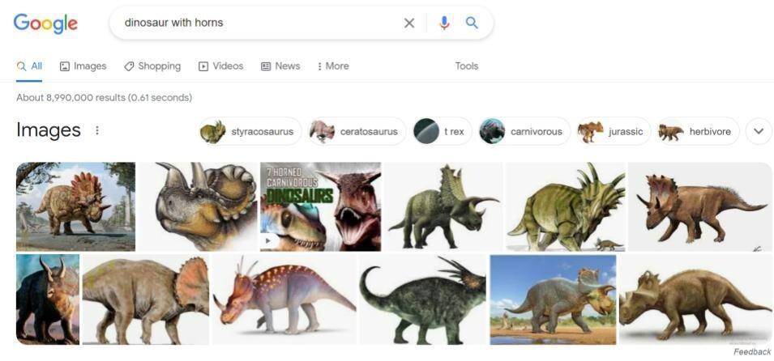Open Images section three-dot options
774x361 pixels.
coord(97,130)
